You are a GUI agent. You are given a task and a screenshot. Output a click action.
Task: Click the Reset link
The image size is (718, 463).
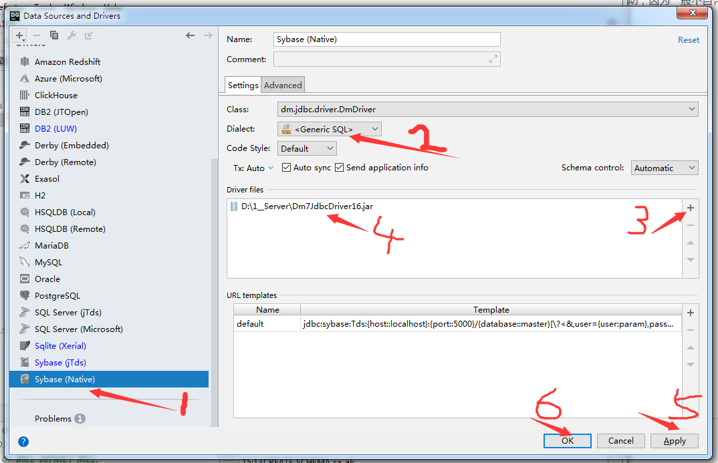click(x=688, y=40)
